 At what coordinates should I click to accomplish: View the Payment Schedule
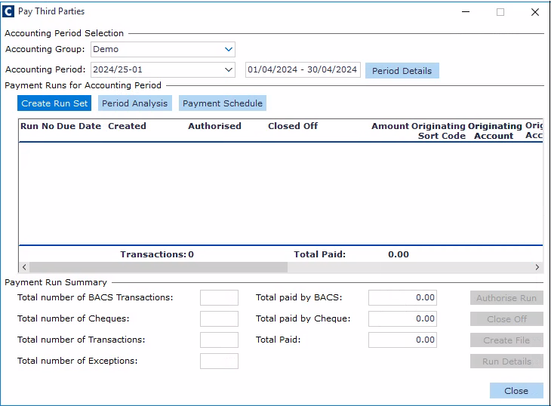(223, 103)
